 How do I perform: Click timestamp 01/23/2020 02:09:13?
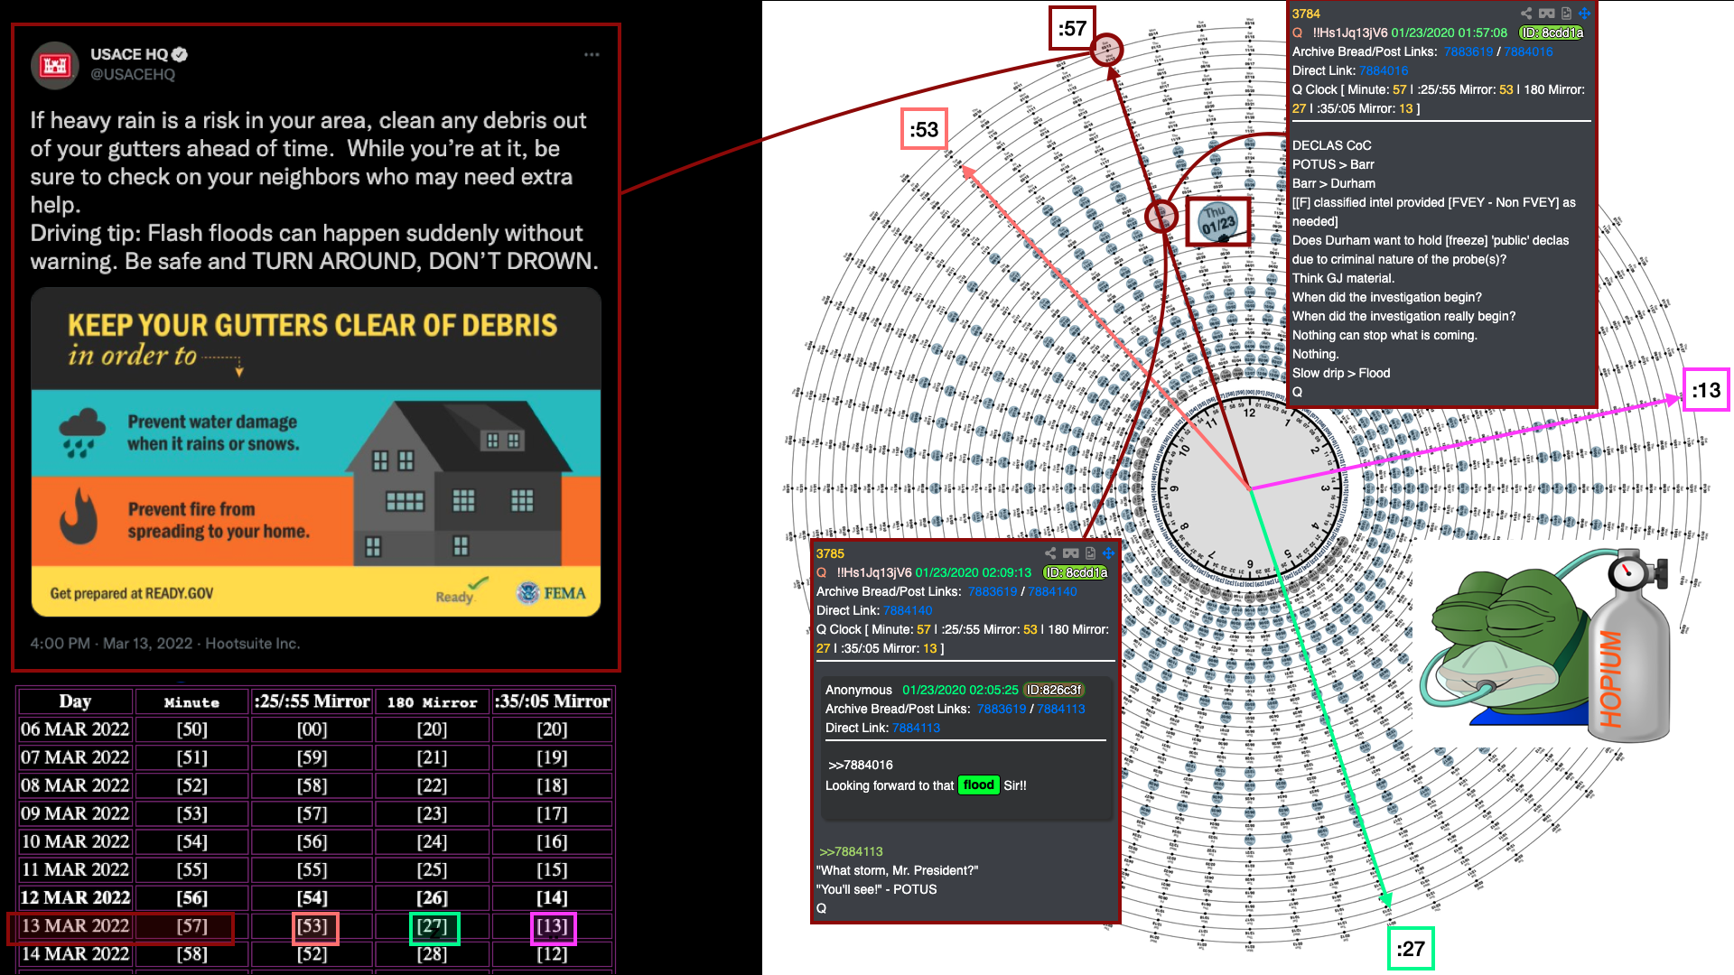click(x=973, y=572)
